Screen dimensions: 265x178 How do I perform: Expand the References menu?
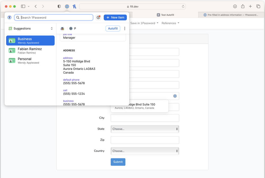(170, 23)
